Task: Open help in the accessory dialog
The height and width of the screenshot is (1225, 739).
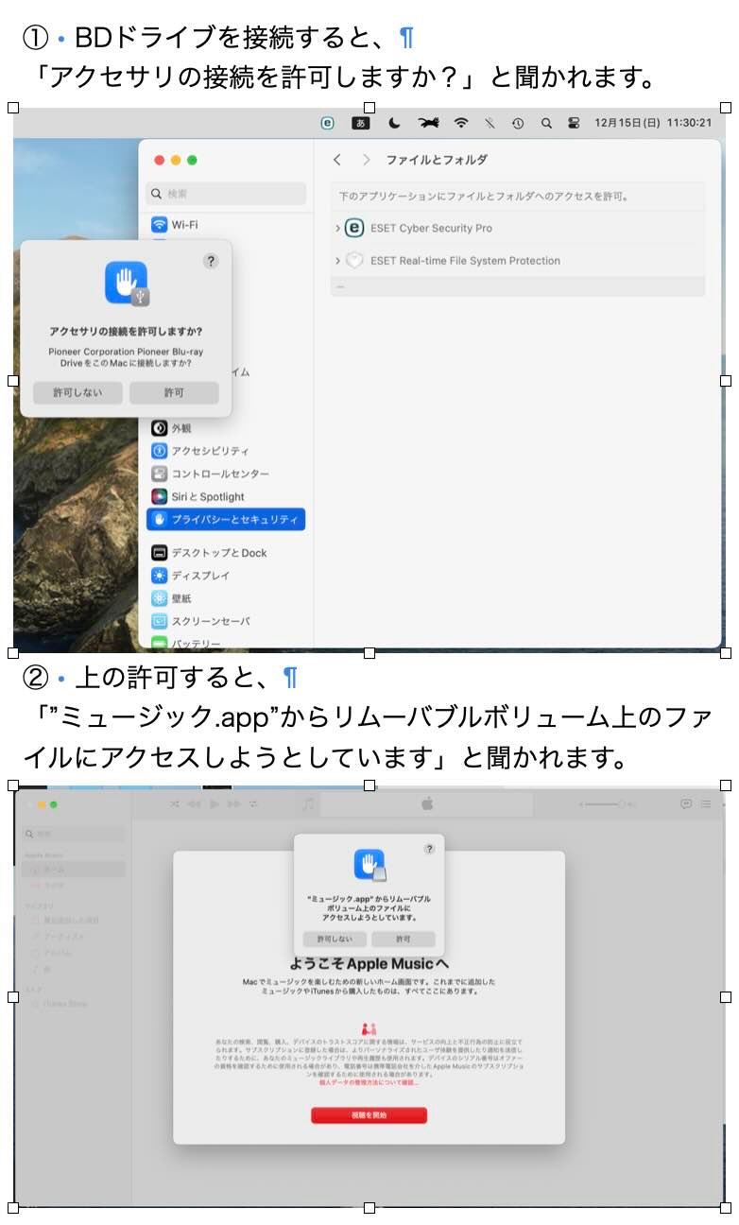Action: tap(211, 261)
